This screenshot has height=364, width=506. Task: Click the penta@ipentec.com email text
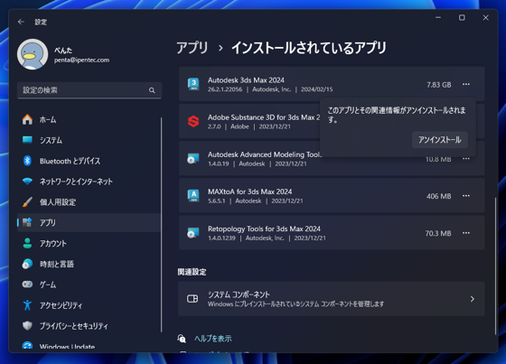pyautogui.click(x=81, y=60)
